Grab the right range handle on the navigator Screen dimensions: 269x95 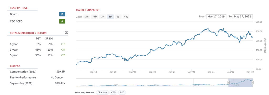(x=253, y=82)
